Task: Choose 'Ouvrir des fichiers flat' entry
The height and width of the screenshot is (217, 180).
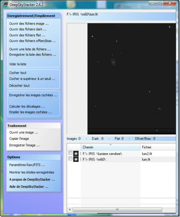Action: (27, 35)
